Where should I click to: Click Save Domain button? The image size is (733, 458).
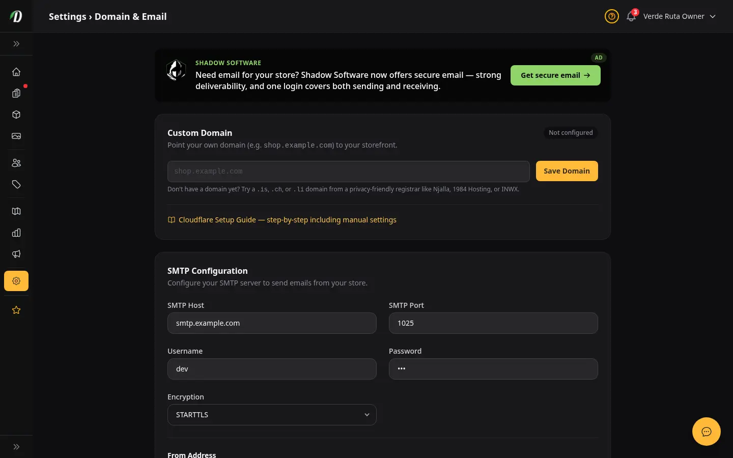[567, 171]
